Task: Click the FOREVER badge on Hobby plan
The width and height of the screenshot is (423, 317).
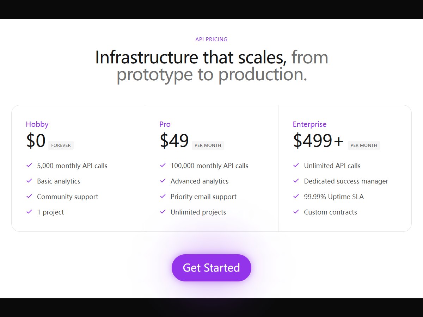Action: [61, 145]
